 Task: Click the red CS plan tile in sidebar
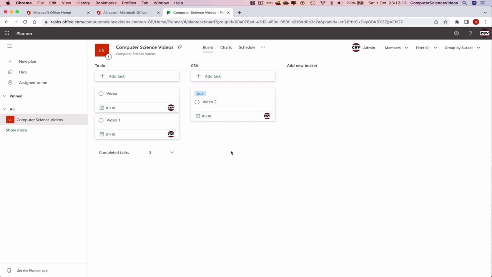coord(10,120)
